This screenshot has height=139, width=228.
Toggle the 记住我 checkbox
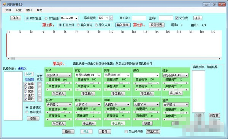pos(177,18)
